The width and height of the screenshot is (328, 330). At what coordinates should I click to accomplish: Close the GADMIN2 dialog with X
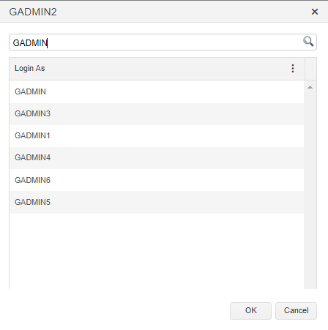click(315, 12)
